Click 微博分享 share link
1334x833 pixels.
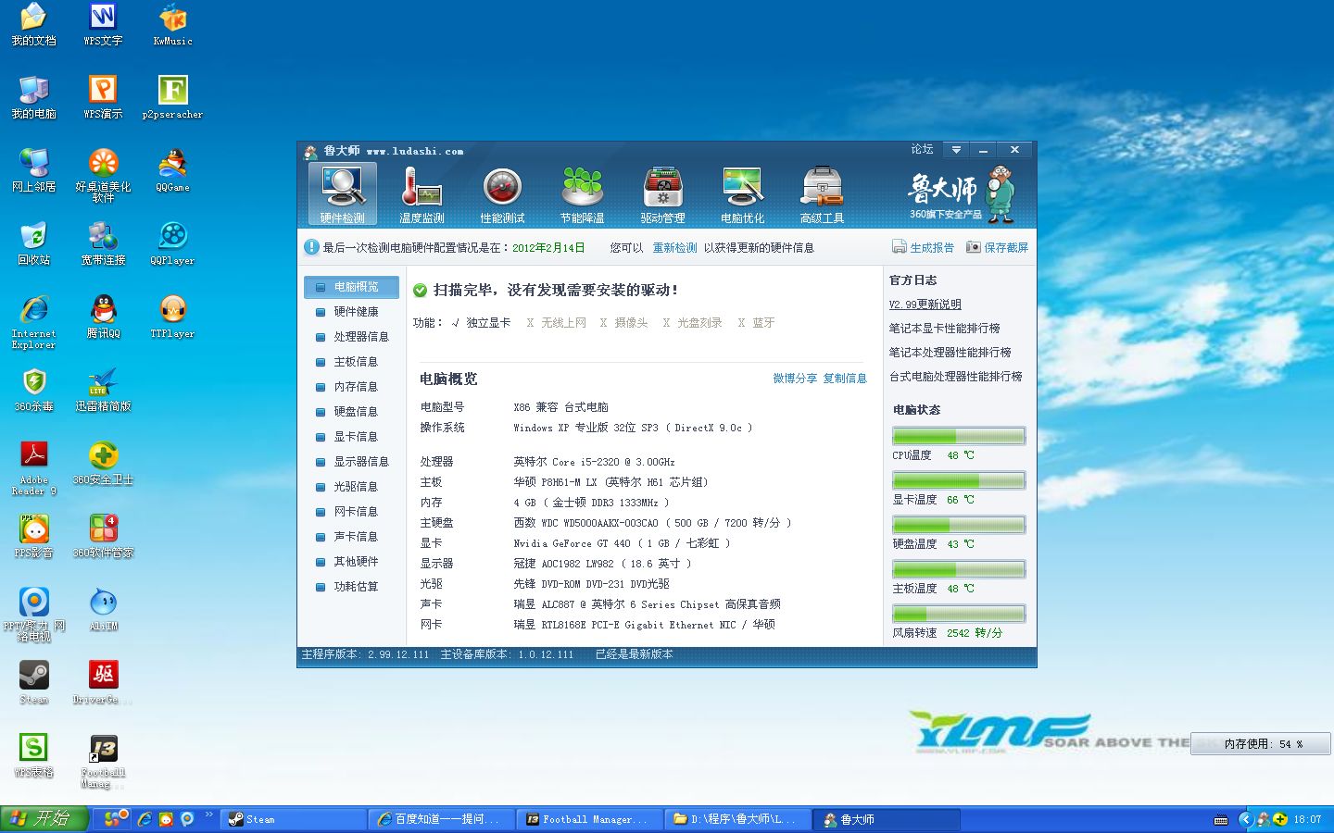(x=795, y=379)
